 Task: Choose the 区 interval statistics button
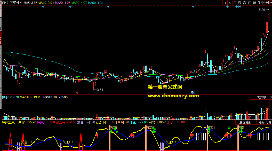tap(250, 3)
